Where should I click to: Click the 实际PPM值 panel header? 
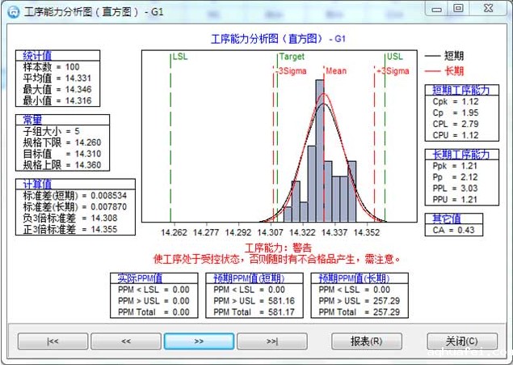point(136,278)
